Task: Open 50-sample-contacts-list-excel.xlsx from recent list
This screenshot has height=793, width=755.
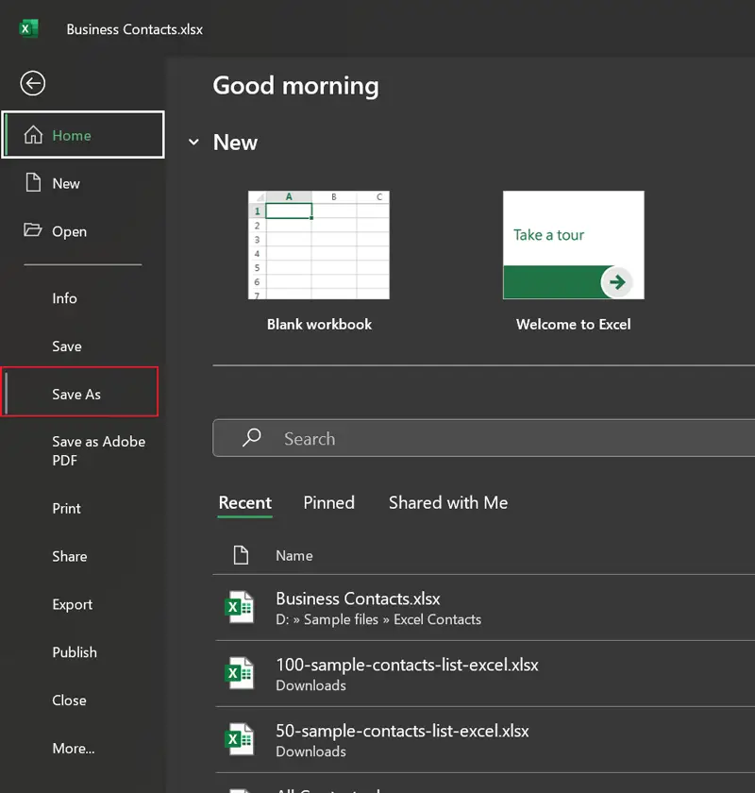Action: [x=402, y=731]
